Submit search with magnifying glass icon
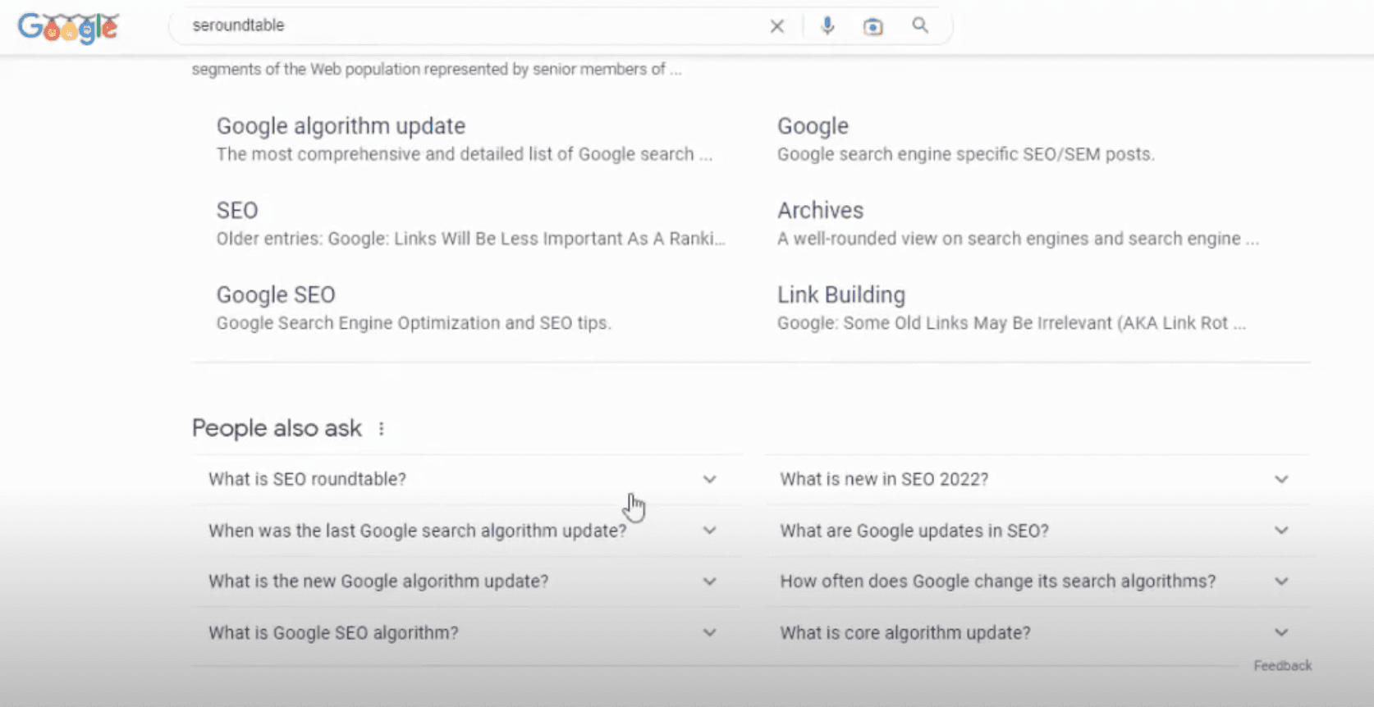 tap(920, 25)
